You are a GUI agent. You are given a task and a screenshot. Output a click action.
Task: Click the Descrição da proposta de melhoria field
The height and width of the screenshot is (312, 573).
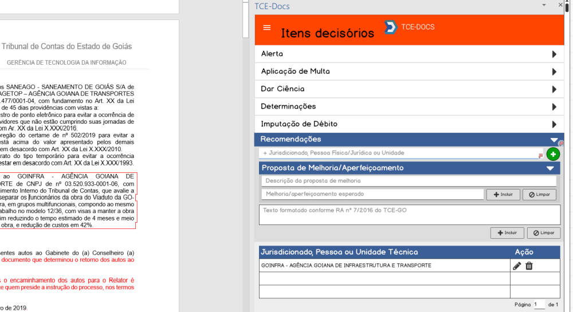[x=410, y=181]
